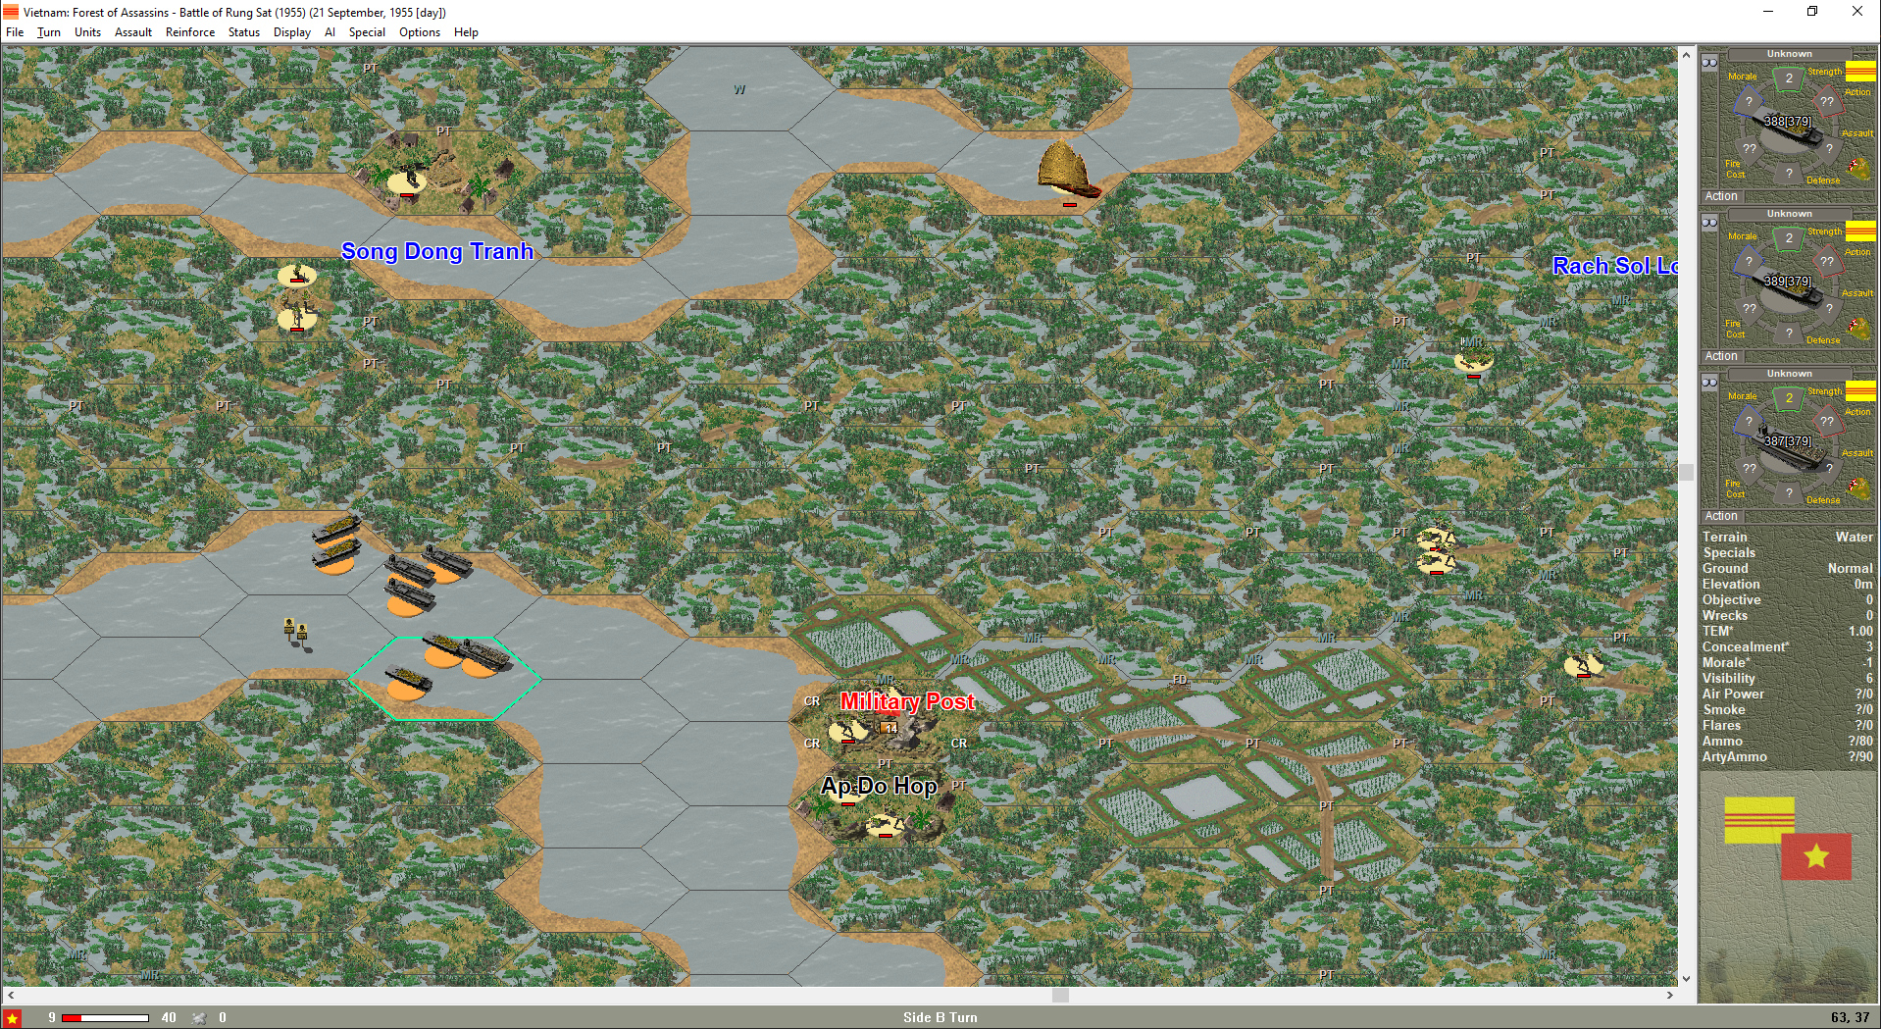Click objective marker 14 at Military Post

pyautogui.click(x=890, y=728)
